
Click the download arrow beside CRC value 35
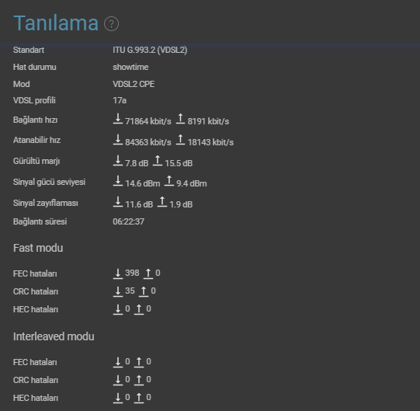point(117,291)
